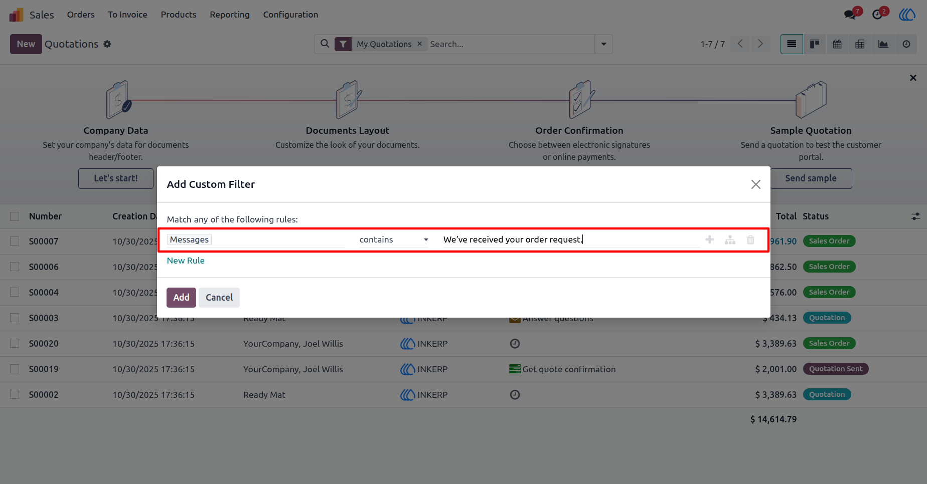Toggle the select-all checkbox in header
Image resolution: width=927 pixels, height=484 pixels.
(x=15, y=216)
